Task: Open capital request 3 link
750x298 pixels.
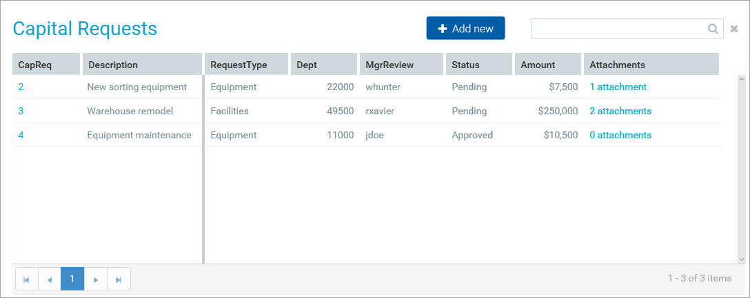Action: coord(21,111)
